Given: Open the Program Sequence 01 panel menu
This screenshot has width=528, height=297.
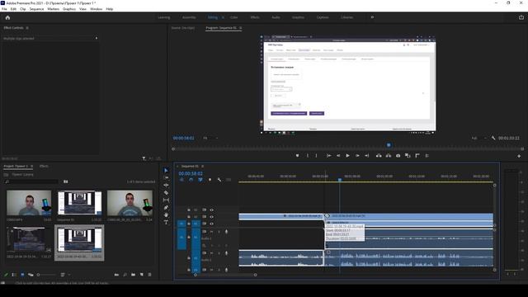Looking at the screenshot, I should (240, 28).
